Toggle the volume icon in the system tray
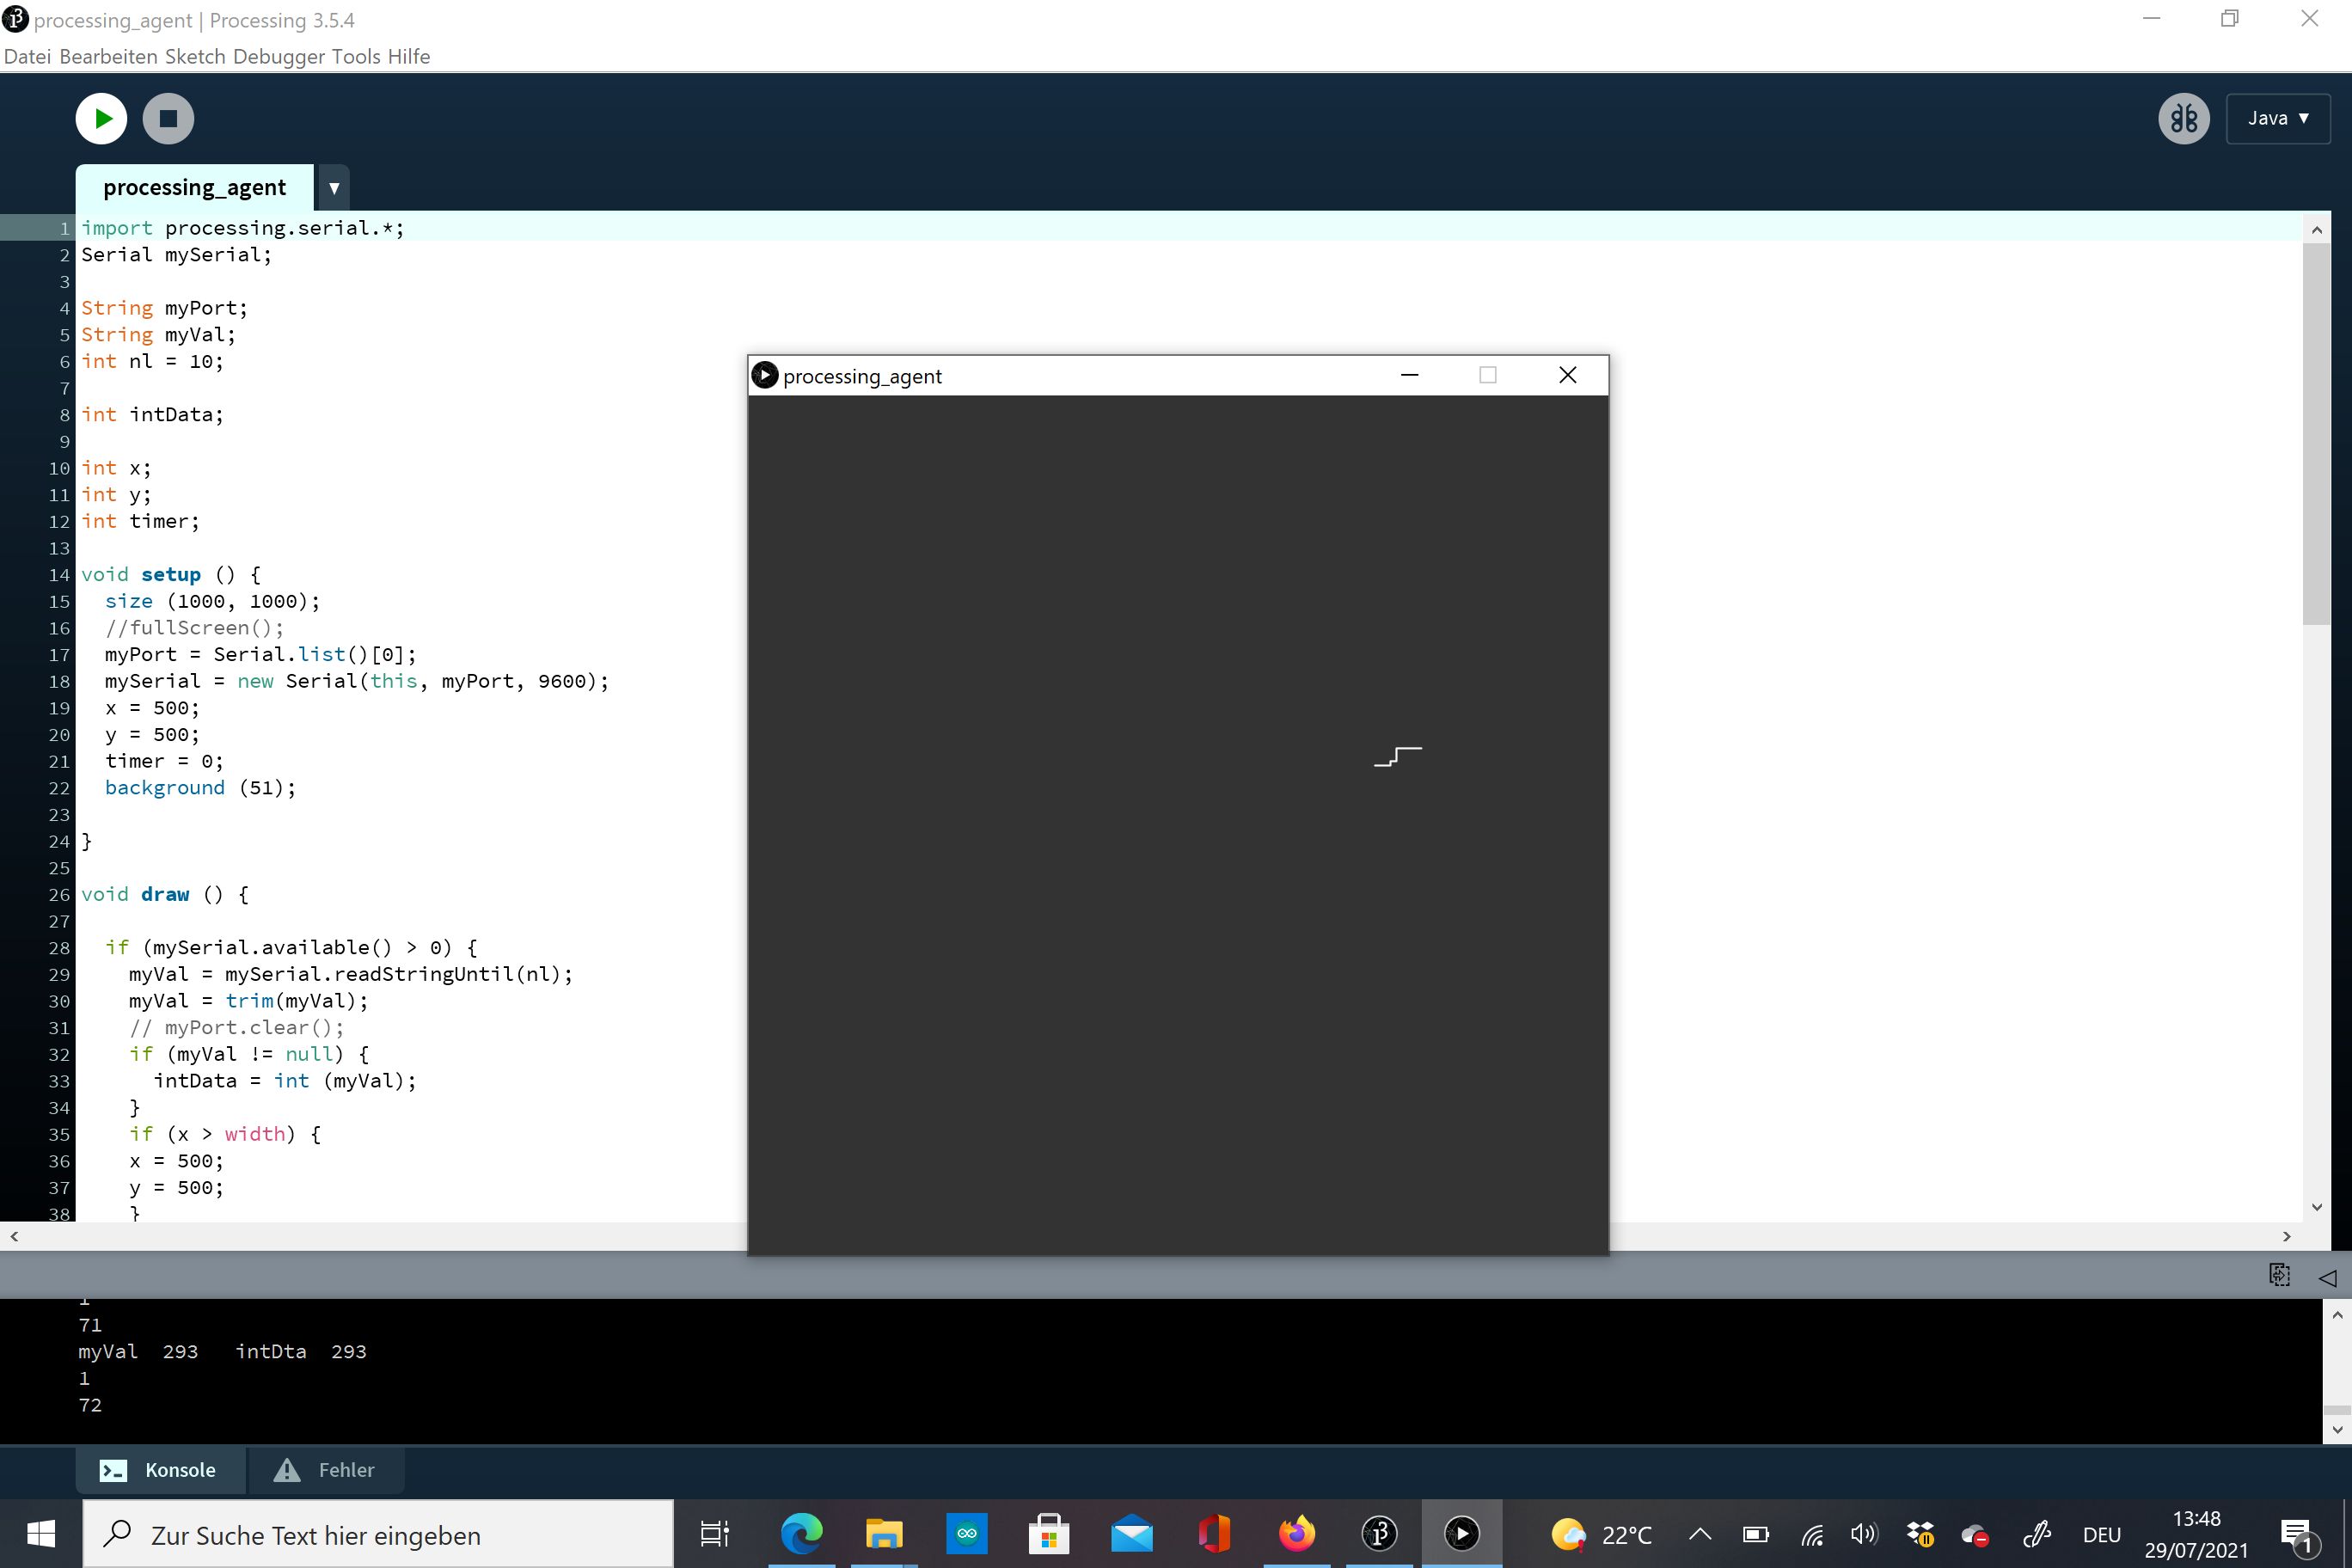 1863,1533
